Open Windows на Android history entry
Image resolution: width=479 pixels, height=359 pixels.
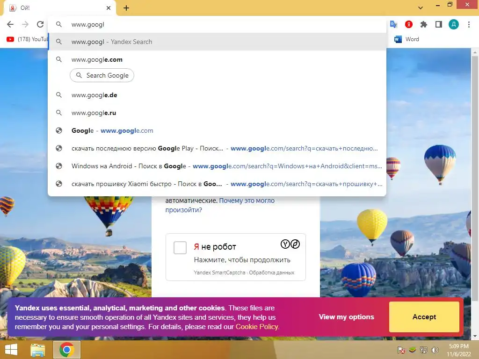point(217,166)
